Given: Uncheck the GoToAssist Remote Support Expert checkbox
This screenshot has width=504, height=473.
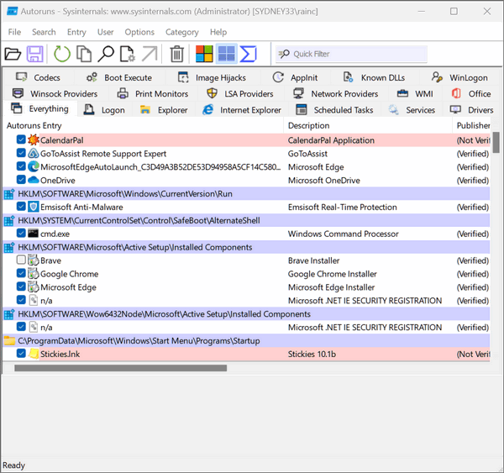Looking at the screenshot, I should click(21, 153).
